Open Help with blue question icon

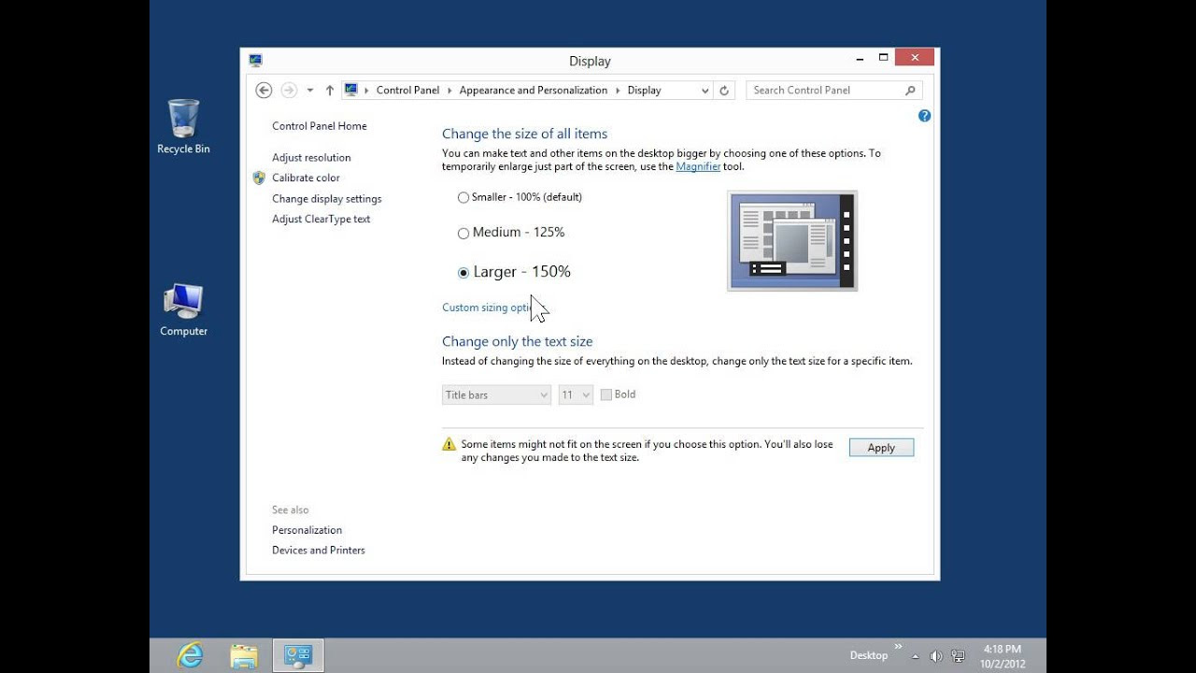(924, 116)
